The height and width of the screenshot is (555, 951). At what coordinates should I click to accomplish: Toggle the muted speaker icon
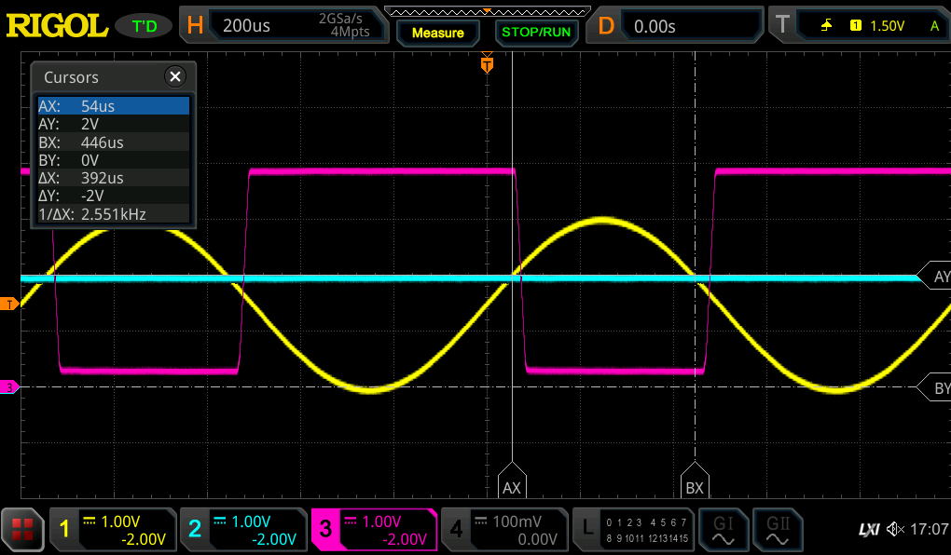pos(895,530)
